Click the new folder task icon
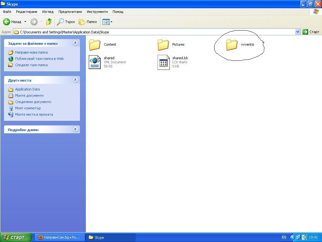 (x=11, y=53)
